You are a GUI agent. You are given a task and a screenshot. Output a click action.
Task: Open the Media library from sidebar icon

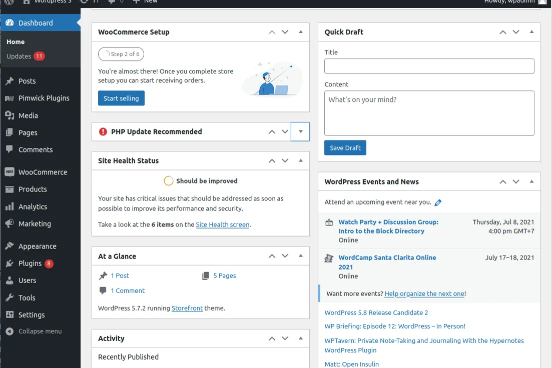pyautogui.click(x=10, y=115)
